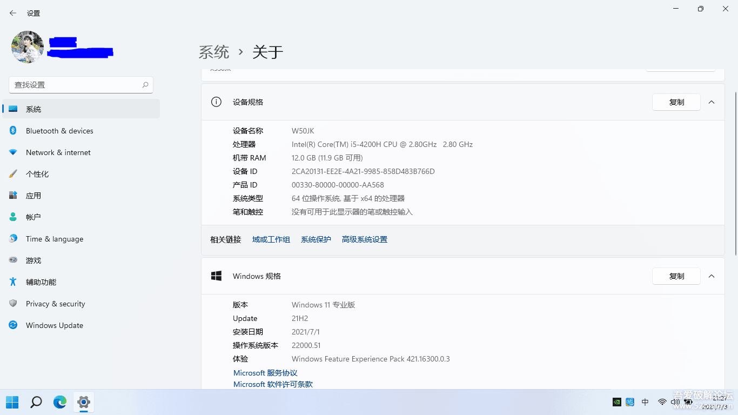This screenshot has height=415, width=738.
Task: Click the user profile avatar
Action: pyautogui.click(x=28, y=47)
